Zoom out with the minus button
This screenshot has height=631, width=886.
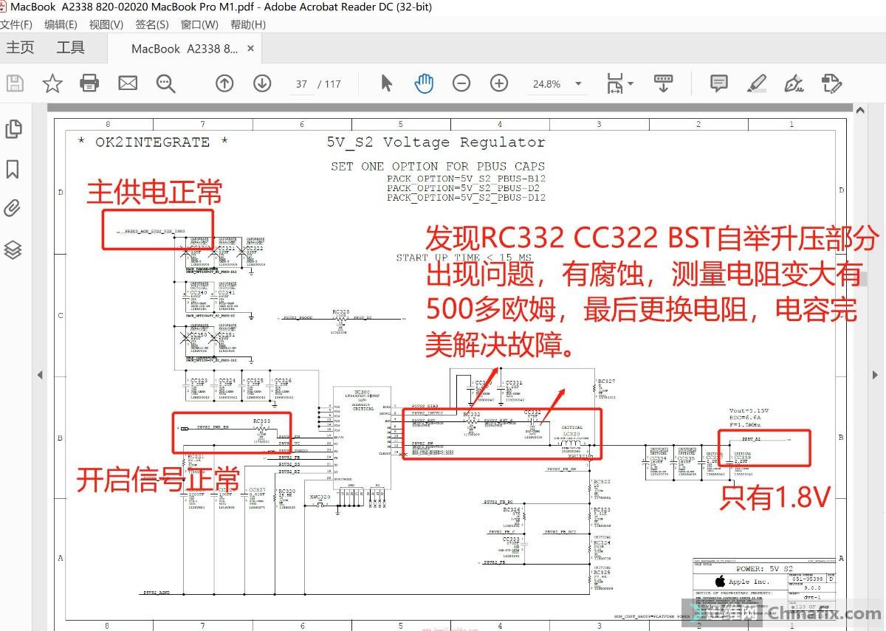pyautogui.click(x=461, y=83)
